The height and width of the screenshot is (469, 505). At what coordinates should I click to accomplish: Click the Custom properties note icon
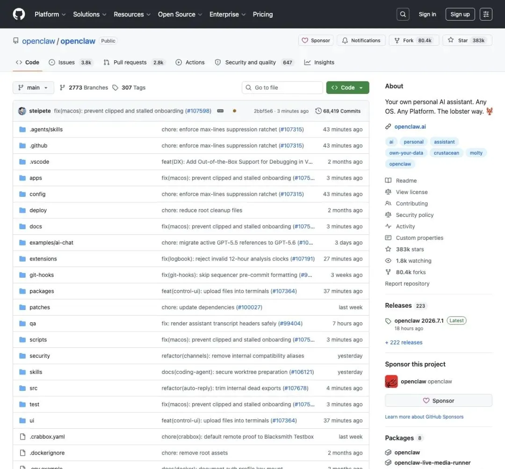388,238
